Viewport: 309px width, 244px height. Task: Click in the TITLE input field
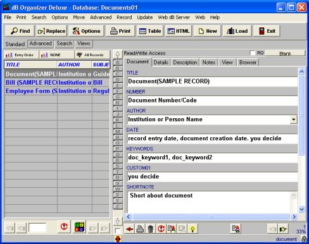click(x=212, y=82)
